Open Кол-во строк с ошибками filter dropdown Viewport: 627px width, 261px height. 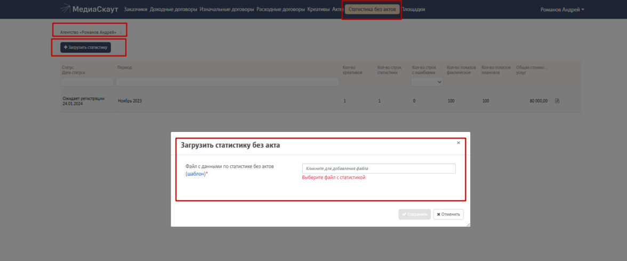click(427, 82)
